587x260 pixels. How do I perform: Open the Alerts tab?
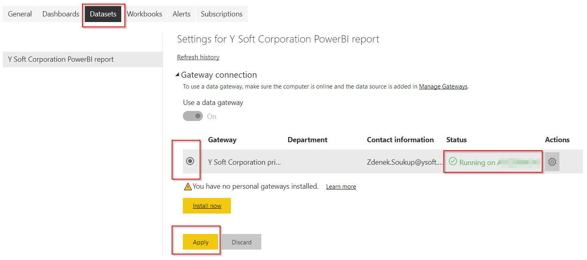[x=182, y=14]
